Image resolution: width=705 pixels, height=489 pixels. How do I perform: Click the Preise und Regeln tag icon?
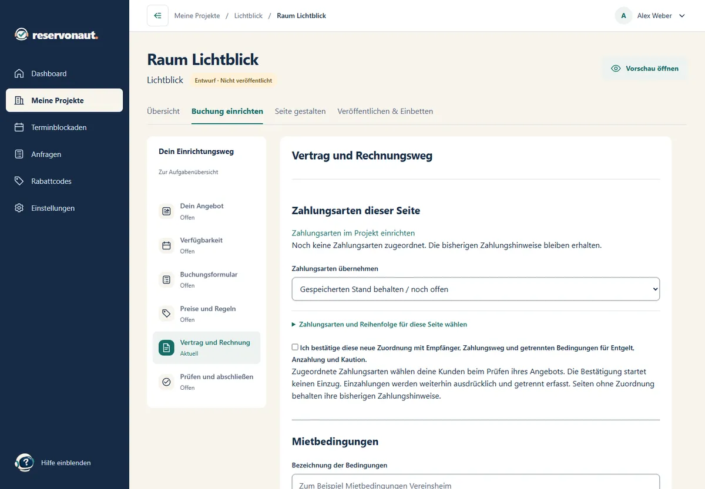point(166,313)
